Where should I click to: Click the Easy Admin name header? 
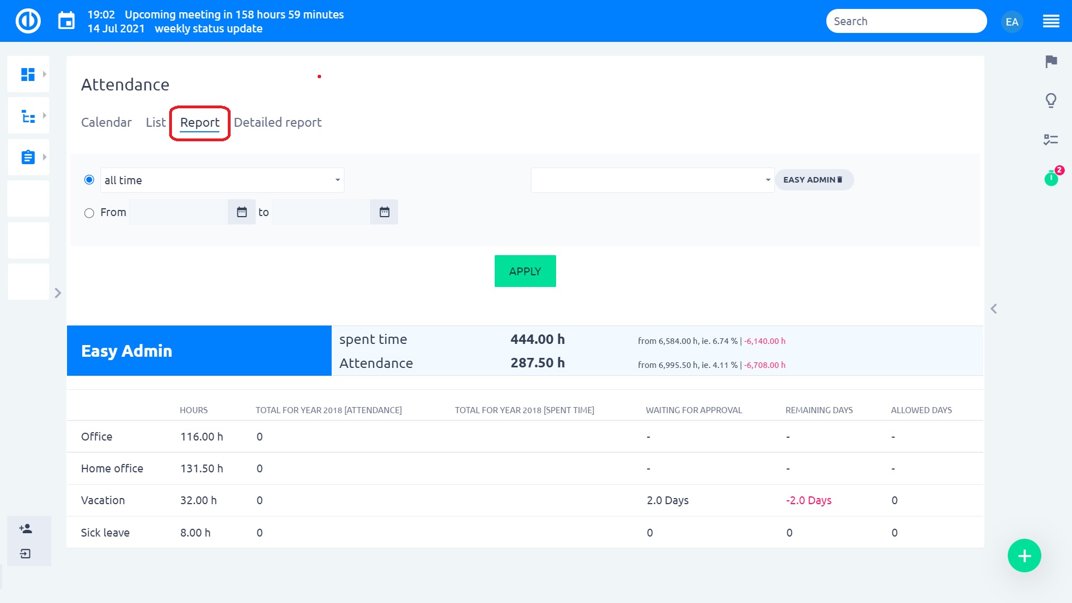(x=127, y=351)
